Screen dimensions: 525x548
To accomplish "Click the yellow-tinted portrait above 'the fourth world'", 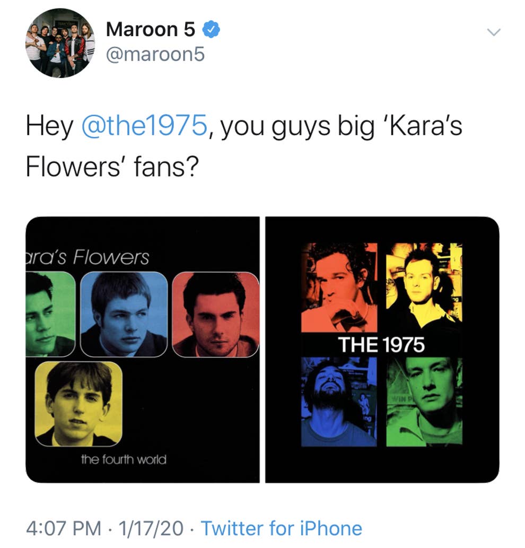I will (x=78, y=404).
